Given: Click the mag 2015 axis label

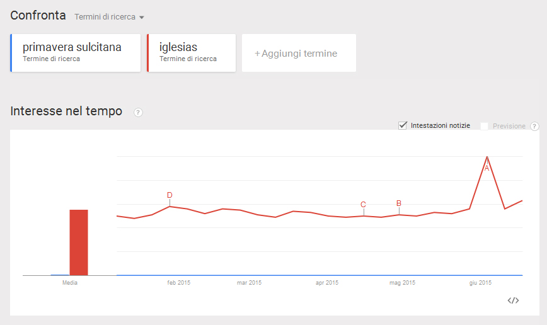Looking at the screenshot, I should (402, 283).
